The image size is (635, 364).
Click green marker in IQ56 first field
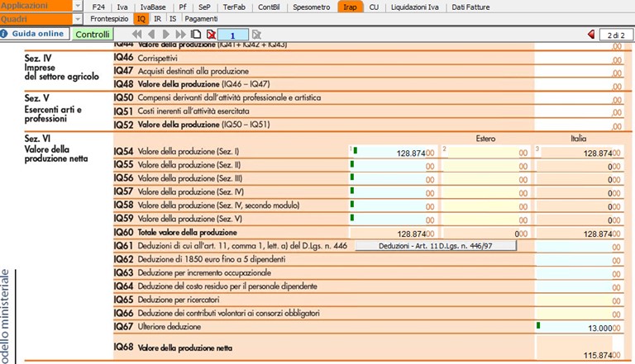[x=352, y=177]
